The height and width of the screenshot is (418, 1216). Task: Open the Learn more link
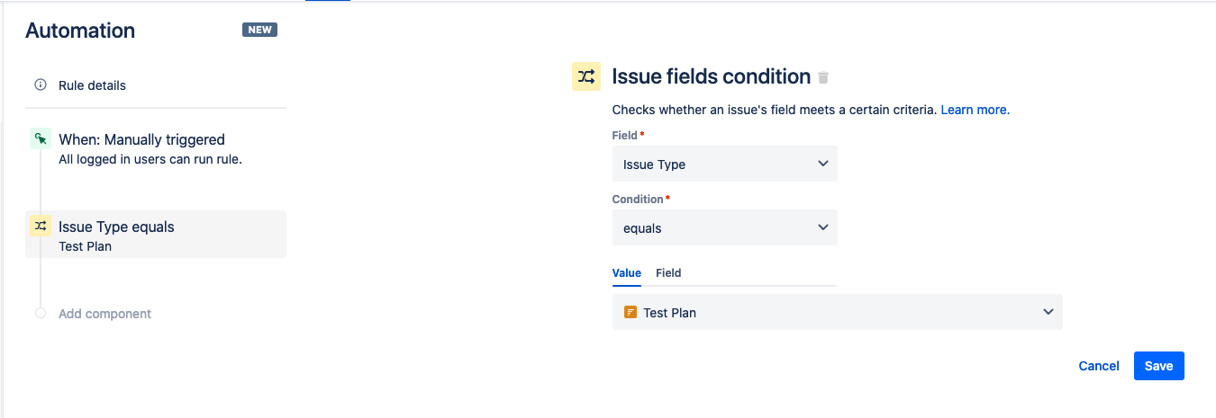[x=976, y=110]
